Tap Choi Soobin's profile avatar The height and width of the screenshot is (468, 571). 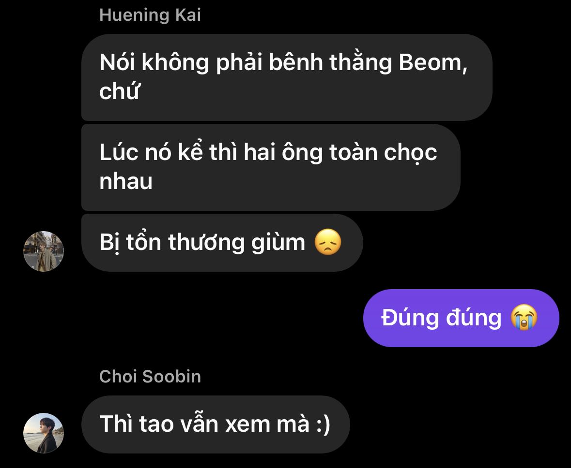click(44, 433)
